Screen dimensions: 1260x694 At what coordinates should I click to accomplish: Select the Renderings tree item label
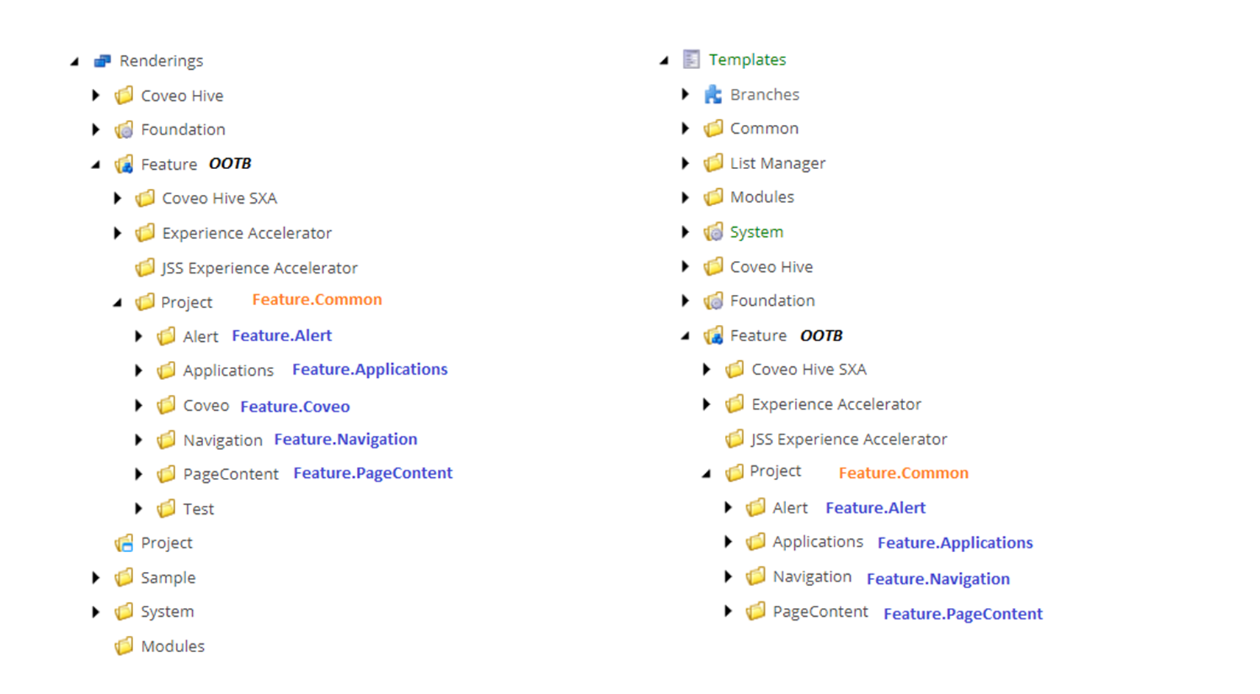click(161, 61)
